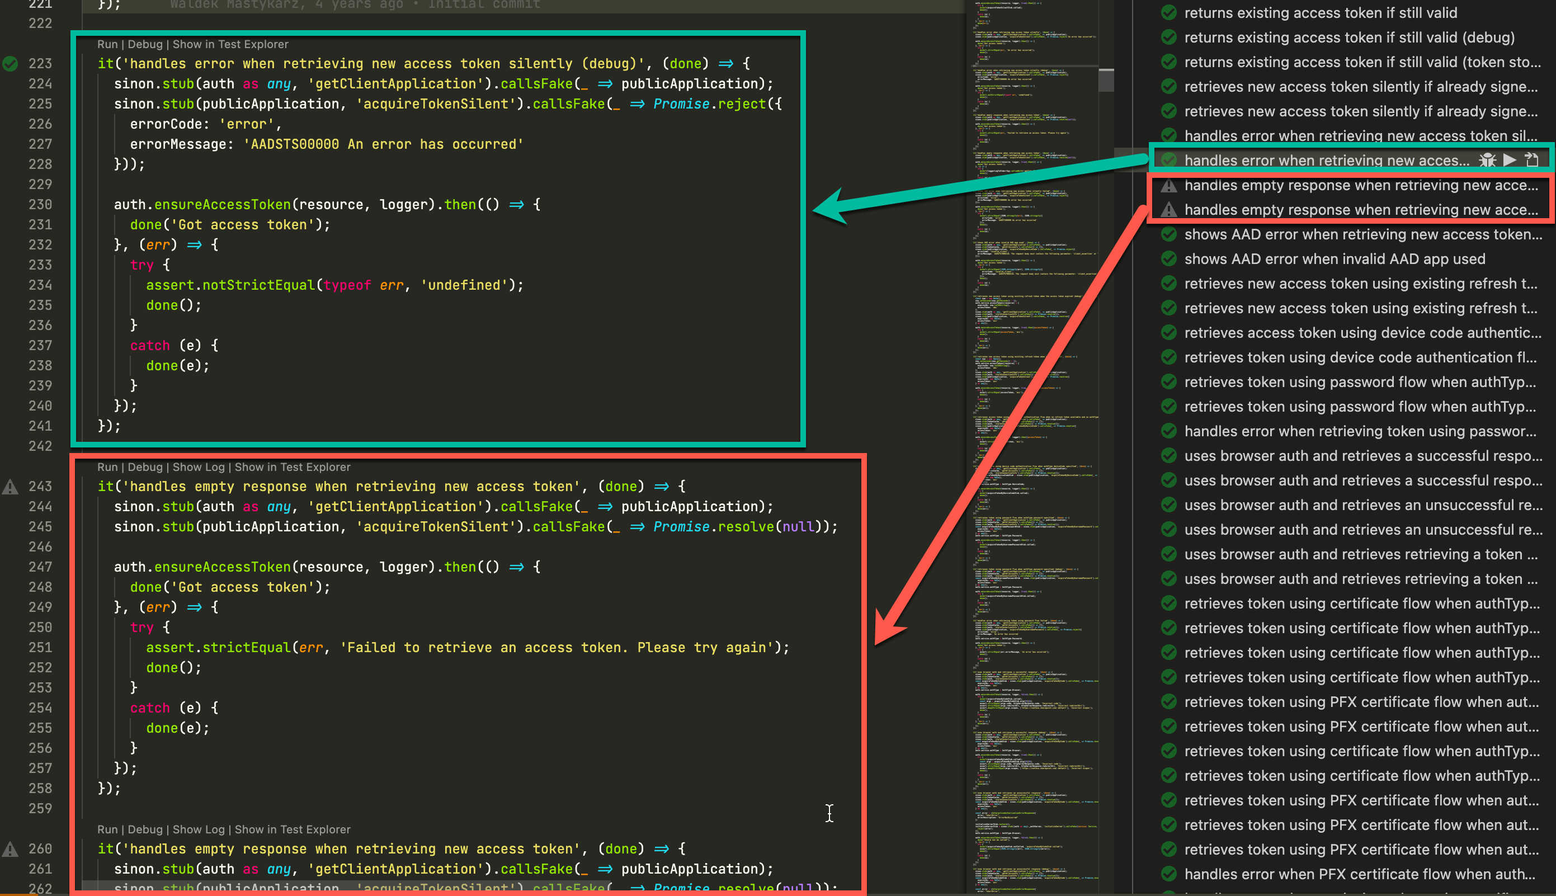The height and width of the screenshot is (896, 1556).
Task: Select test 'shows AAD error when invalid AAD app used'
Action: (x=1334, y=258)
